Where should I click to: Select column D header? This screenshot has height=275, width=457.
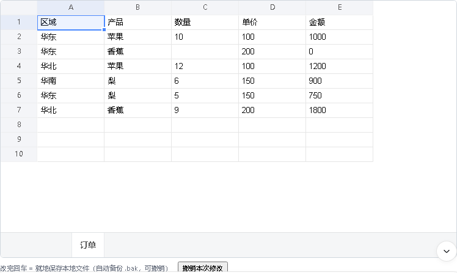pyautogui.click(x=272, y=7)
